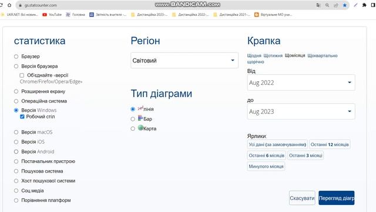
Task: Open the Віртуальне МО bookmark
Action: (273, 15)
